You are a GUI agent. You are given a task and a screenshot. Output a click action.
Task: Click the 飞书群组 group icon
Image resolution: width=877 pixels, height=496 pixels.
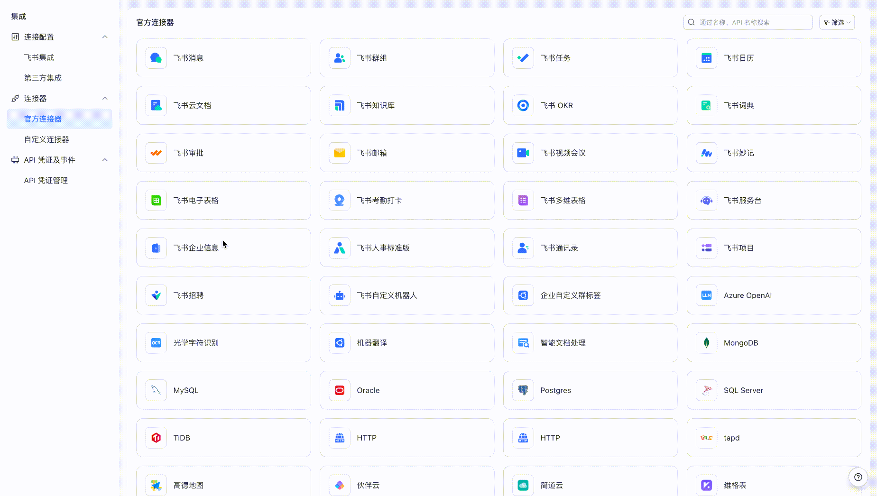click(x=340, y=58)
